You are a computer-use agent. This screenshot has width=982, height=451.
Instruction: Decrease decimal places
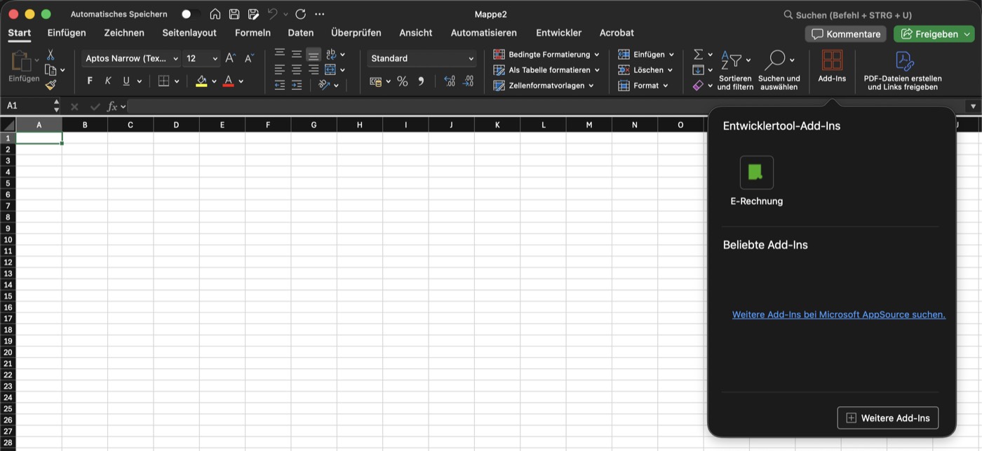[x=469, y=81]
